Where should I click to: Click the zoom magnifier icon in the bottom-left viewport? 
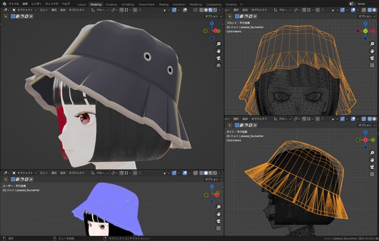click(x=218, y=207)
